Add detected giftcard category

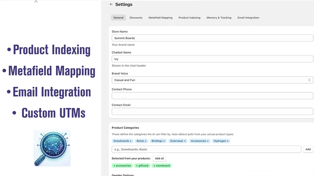coord(142,165)
